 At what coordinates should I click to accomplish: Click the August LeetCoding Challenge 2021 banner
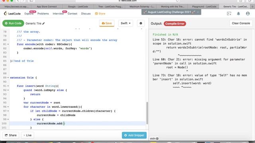(x=169, y=12)
